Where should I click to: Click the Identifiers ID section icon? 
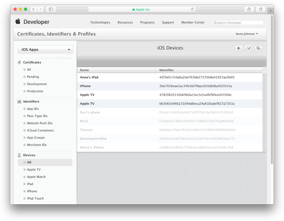click(19, 101)
